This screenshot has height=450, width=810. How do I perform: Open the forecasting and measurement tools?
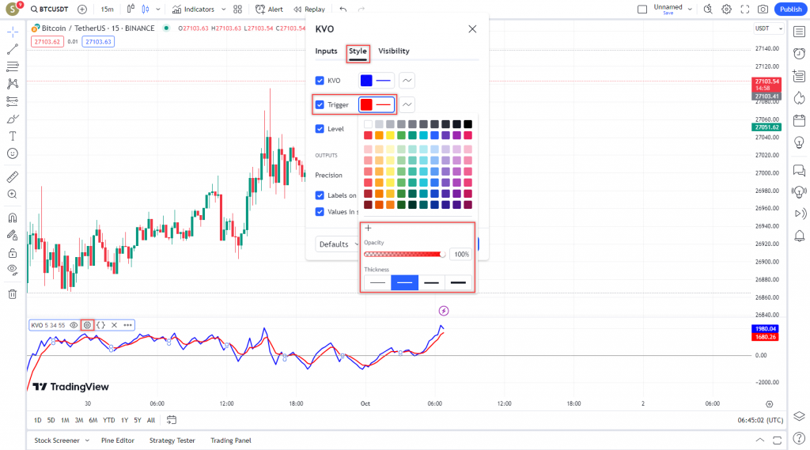[x=13, y=101]
